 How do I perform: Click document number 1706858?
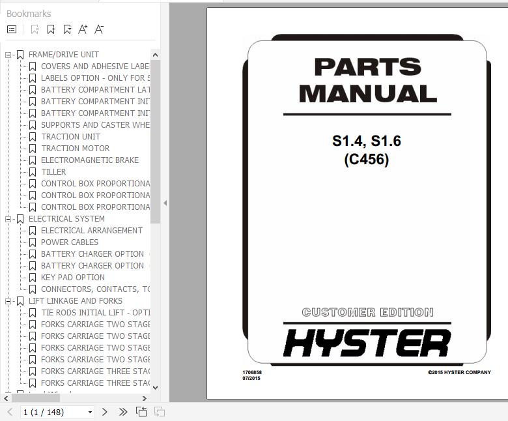[x=252, y=372]
